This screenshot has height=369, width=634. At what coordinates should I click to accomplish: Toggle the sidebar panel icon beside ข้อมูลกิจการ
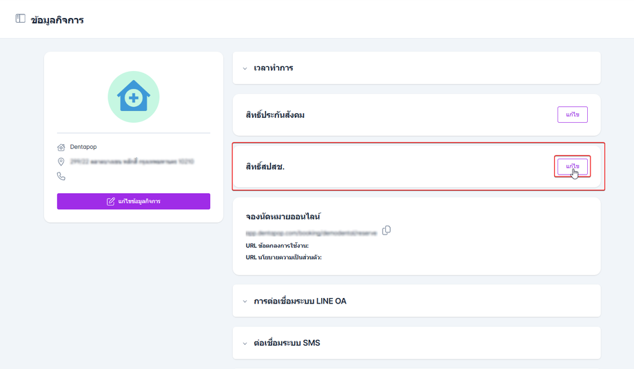20,19
